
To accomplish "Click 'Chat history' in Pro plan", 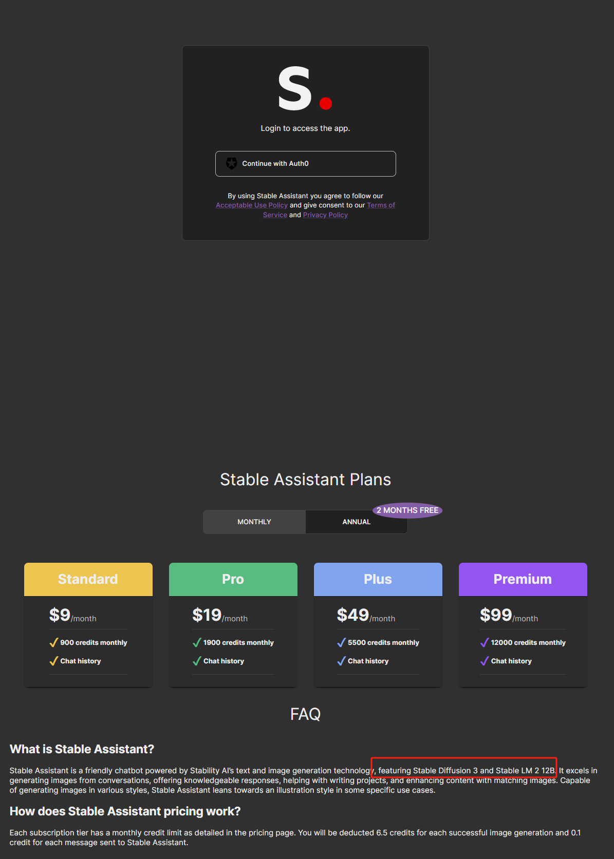I will (x=224, y=661).
